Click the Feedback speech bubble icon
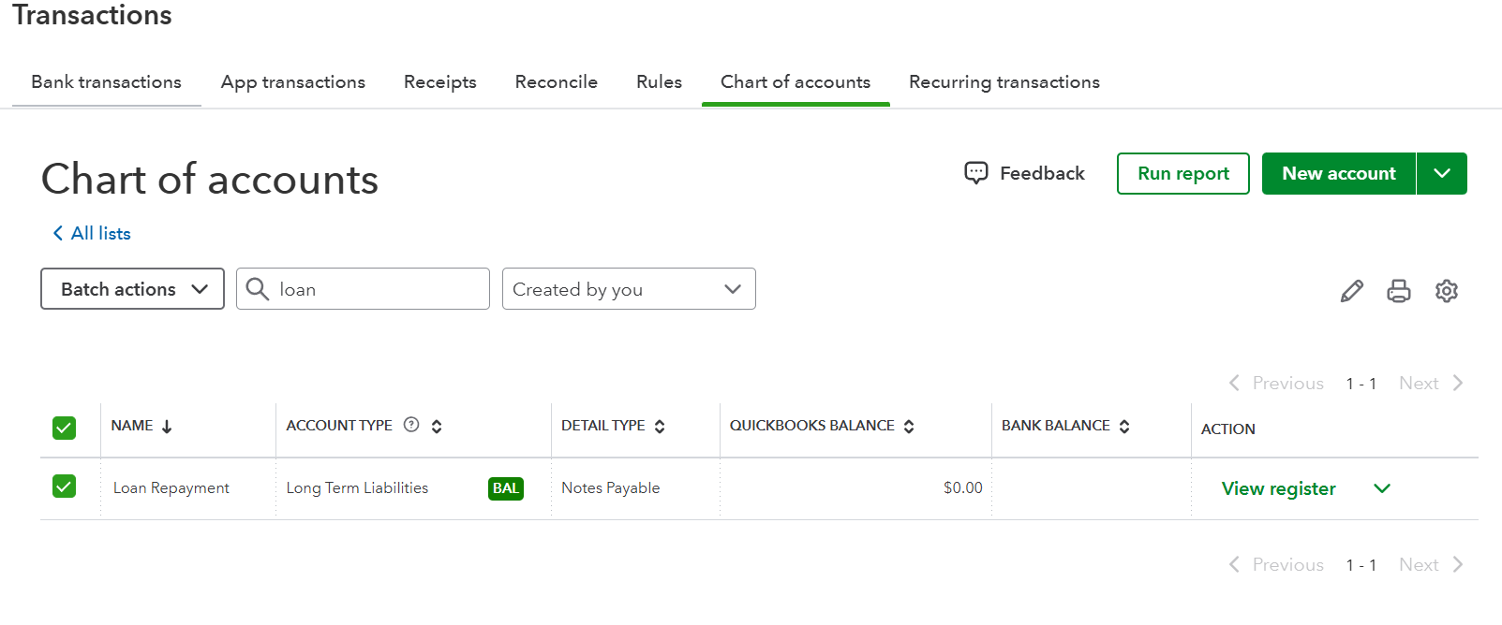 click(975, 173)
